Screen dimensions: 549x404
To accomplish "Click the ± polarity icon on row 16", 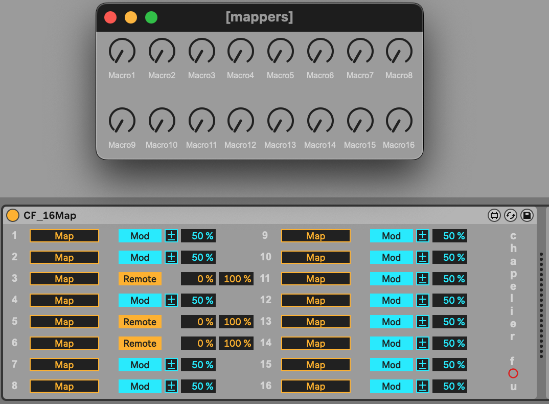I will [422, 386].
